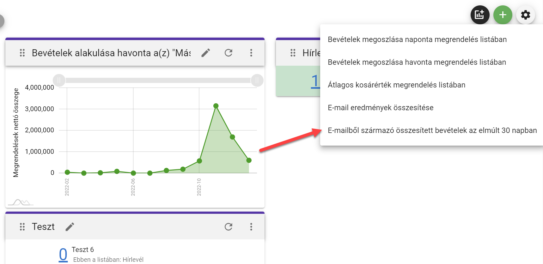Click the peak data point on the chart

[x=216, y=106]
